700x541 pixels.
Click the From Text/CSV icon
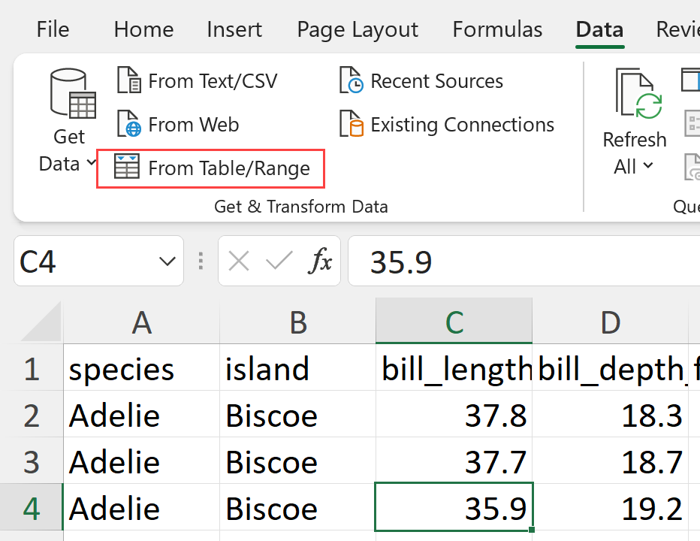tap(129, 80)
